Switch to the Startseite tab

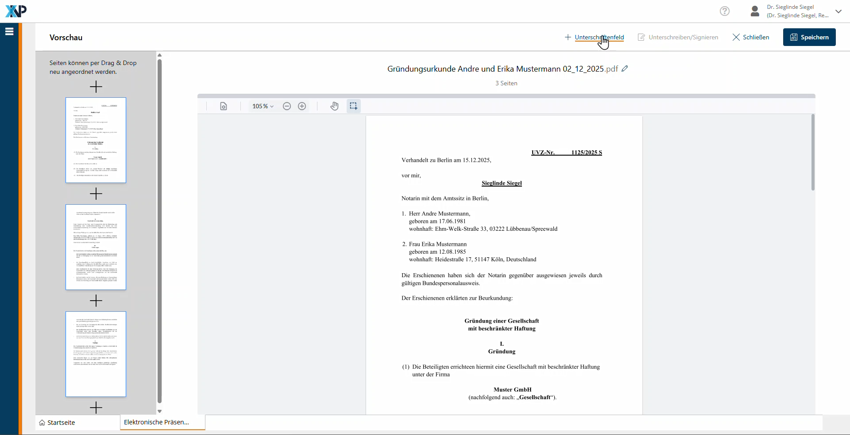[x=57, y=423]
